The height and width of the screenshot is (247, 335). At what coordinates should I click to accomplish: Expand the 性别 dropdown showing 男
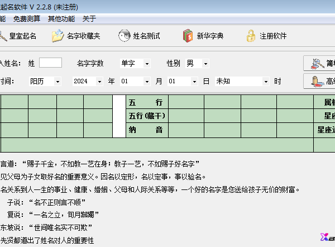(x=205, y=64)
